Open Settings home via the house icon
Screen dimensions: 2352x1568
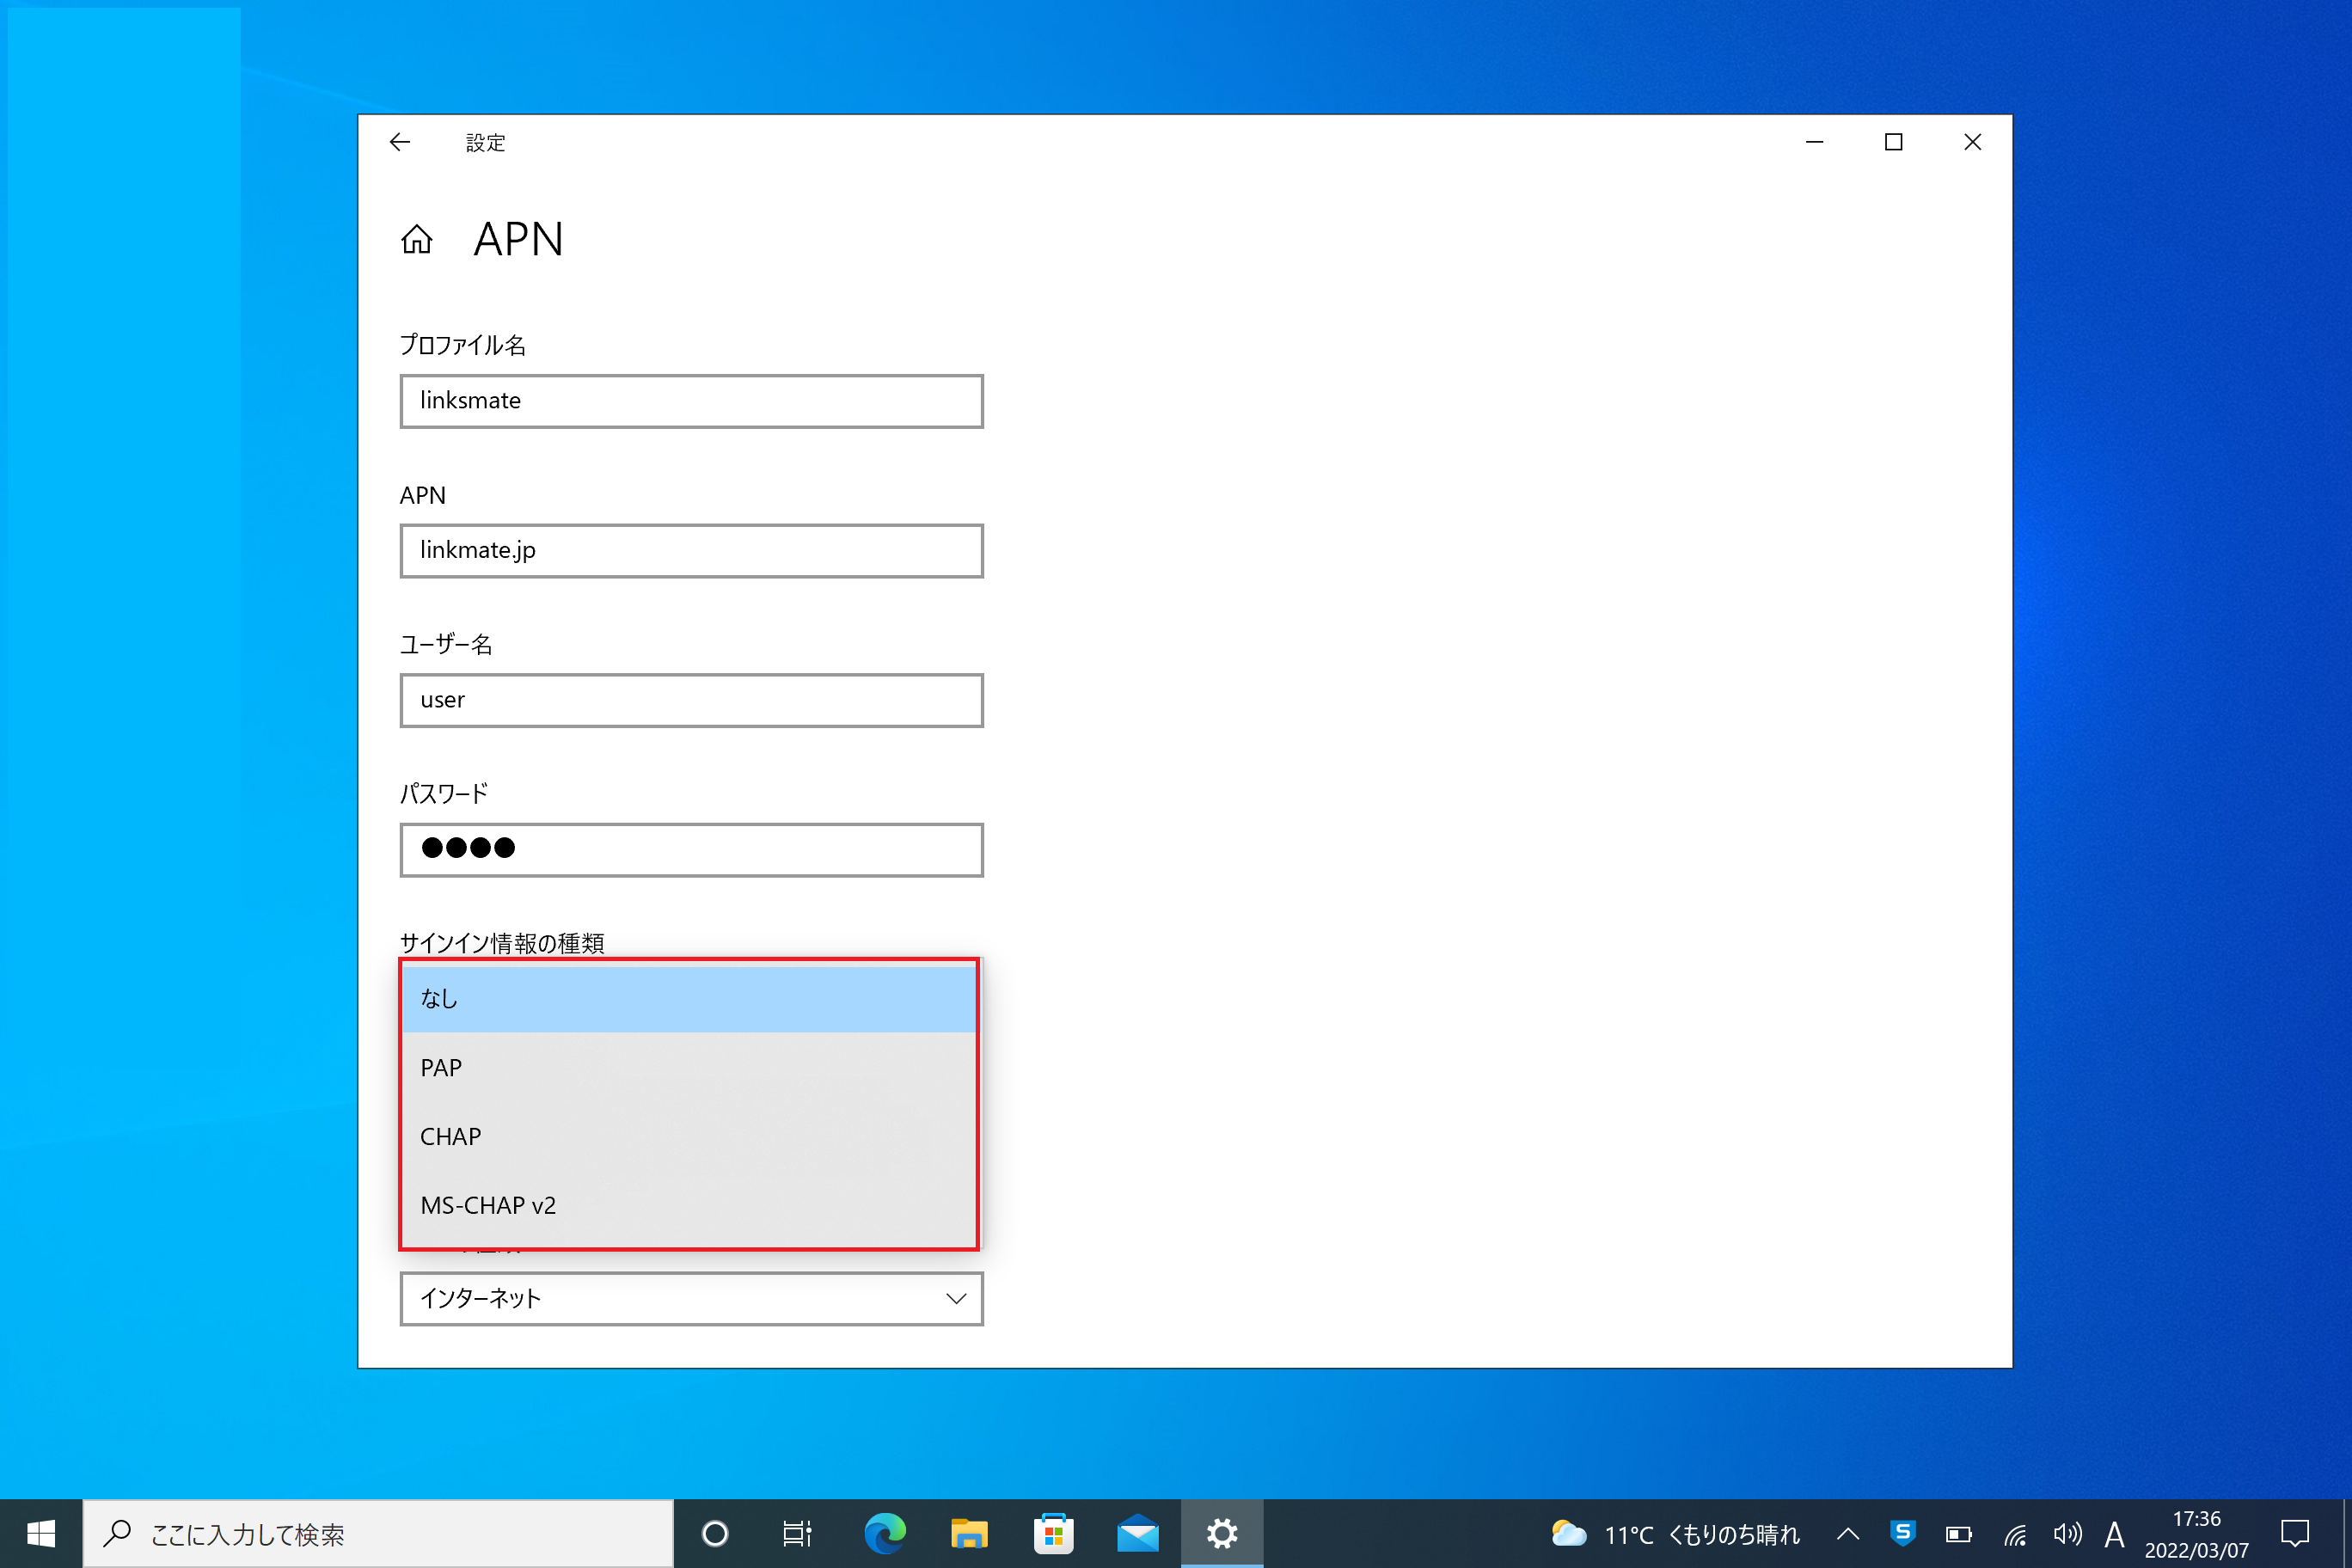pyautogui.click(x=417, y=240)
